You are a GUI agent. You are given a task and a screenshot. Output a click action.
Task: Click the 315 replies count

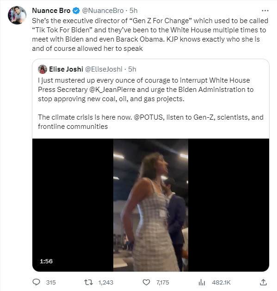tap(51, 283)
